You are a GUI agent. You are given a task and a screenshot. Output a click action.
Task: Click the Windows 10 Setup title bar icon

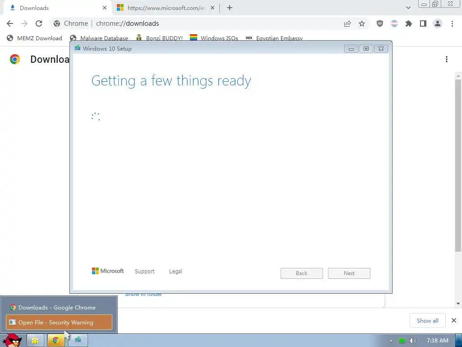tap(78, 48)
